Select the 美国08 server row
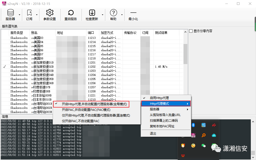The width and height of the screenshot is (256, 160). (x=92, y=58)
